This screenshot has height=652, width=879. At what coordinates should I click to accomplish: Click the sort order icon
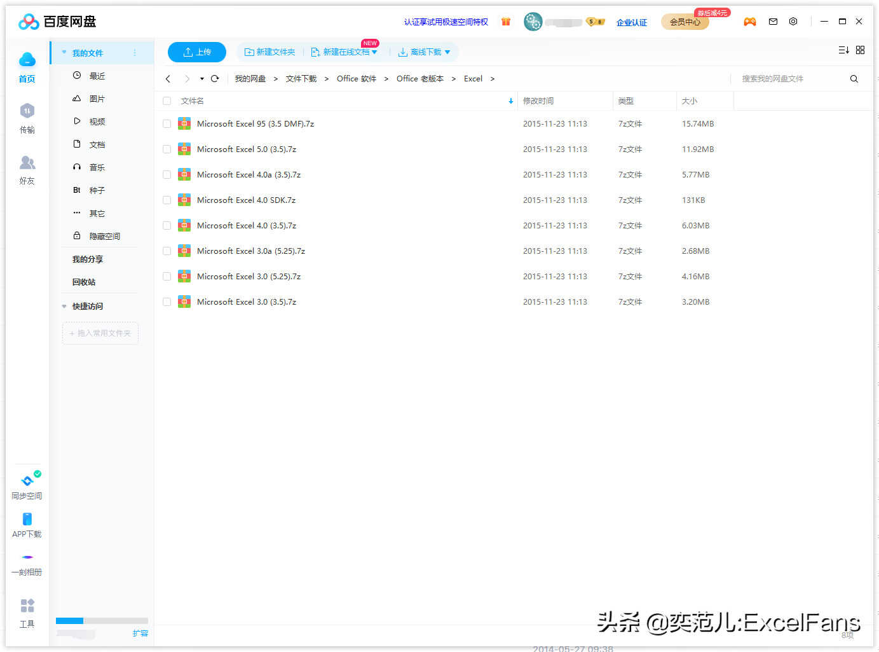click(x=843, y=50)
